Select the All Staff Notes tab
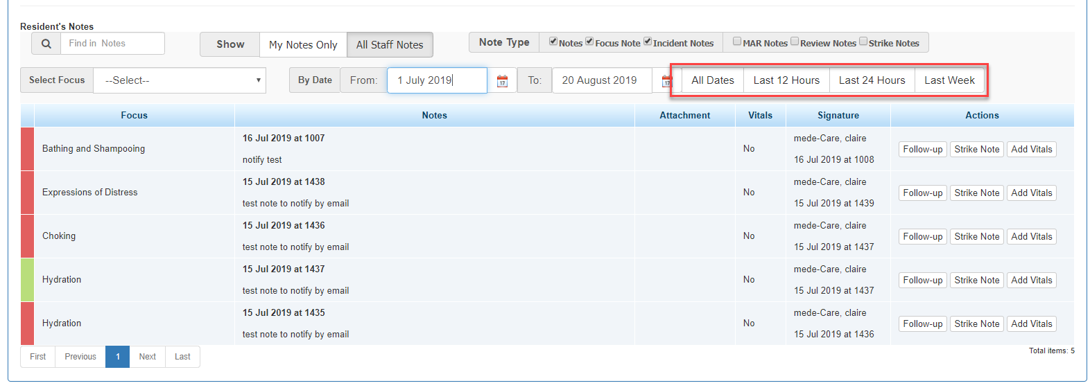 click(x=390, y=44)
